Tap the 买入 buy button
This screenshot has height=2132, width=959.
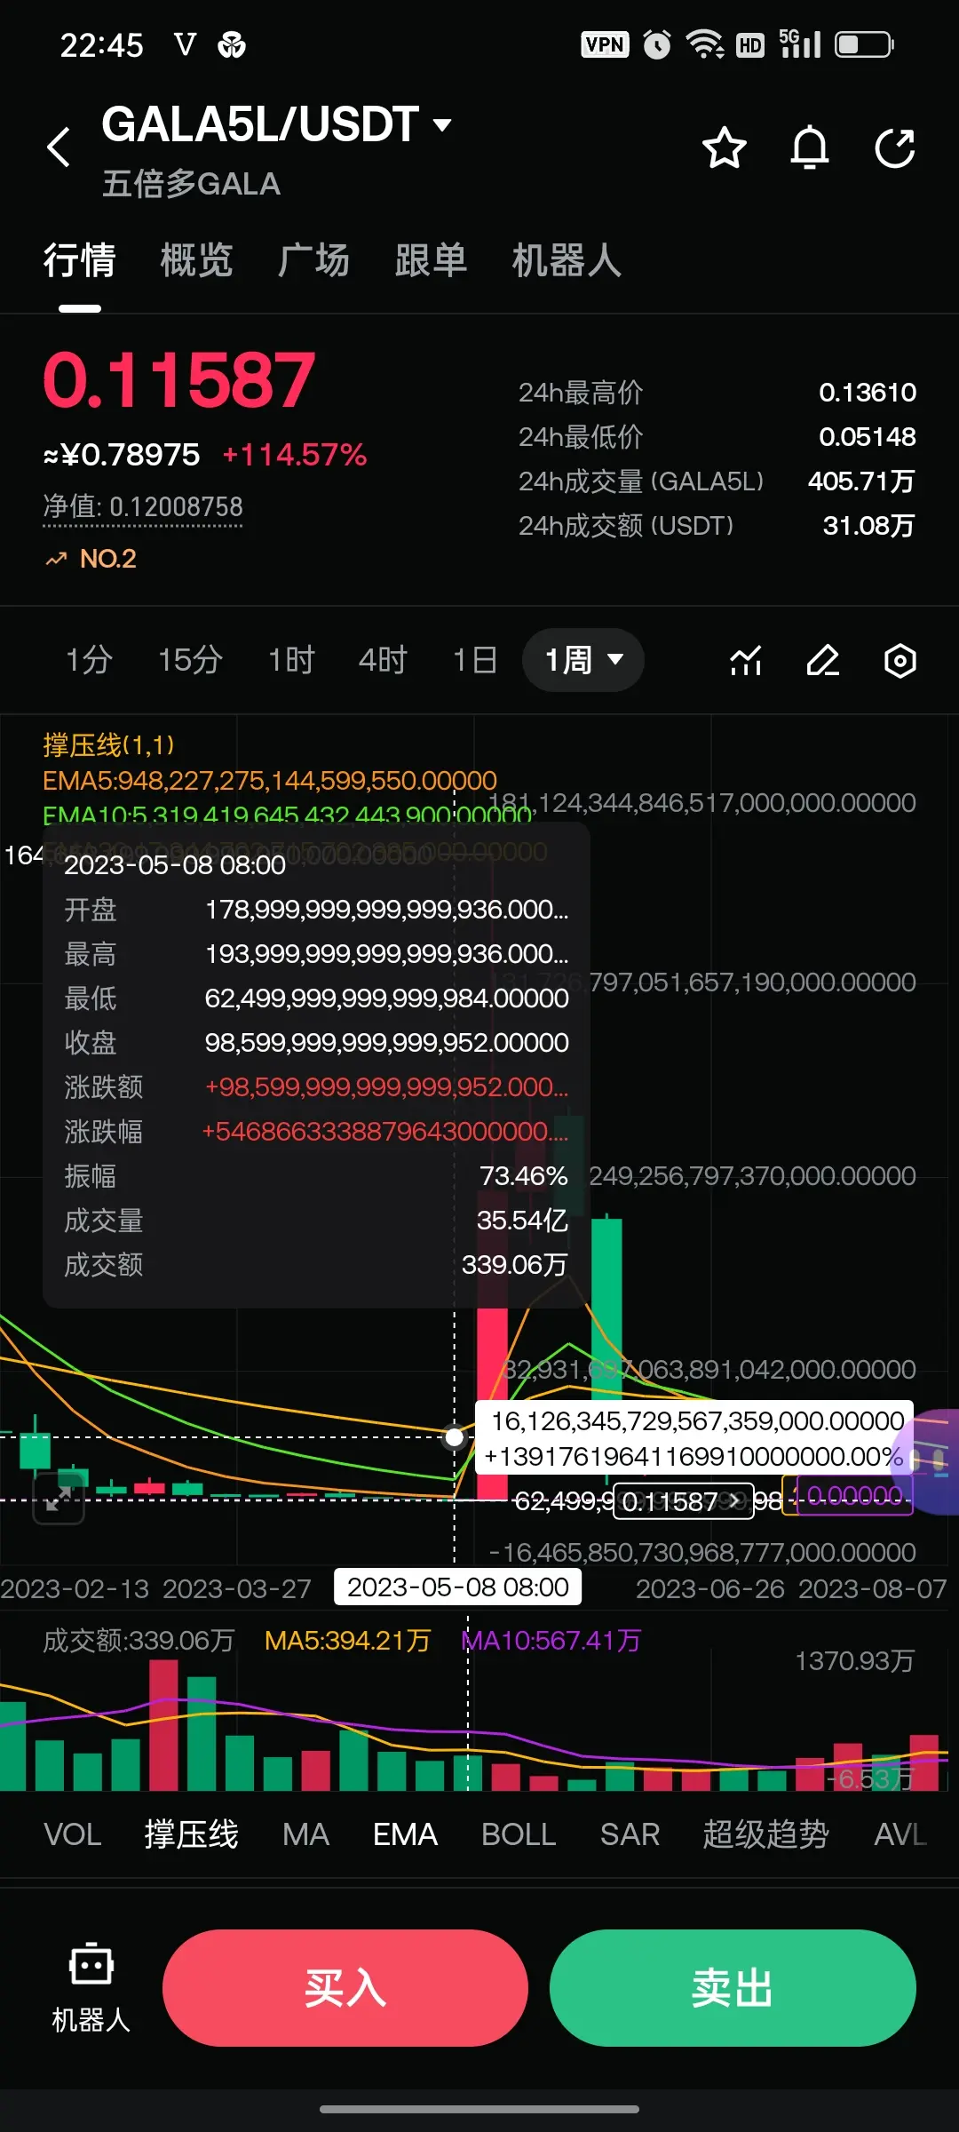[345, 1988]
